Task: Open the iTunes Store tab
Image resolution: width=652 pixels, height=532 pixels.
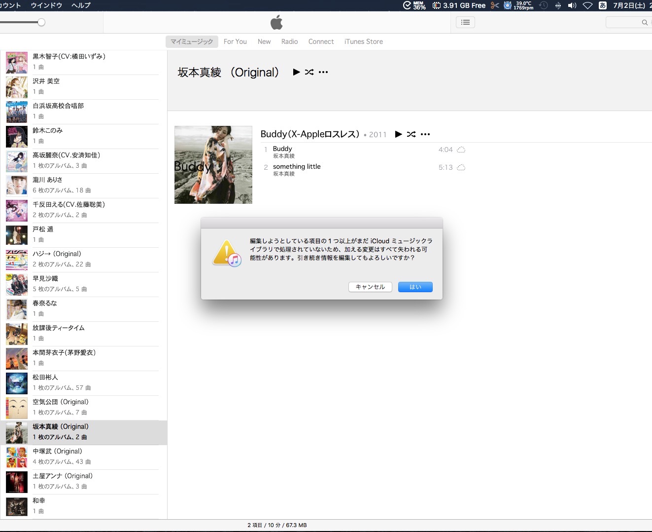Action: click(363, 41)
